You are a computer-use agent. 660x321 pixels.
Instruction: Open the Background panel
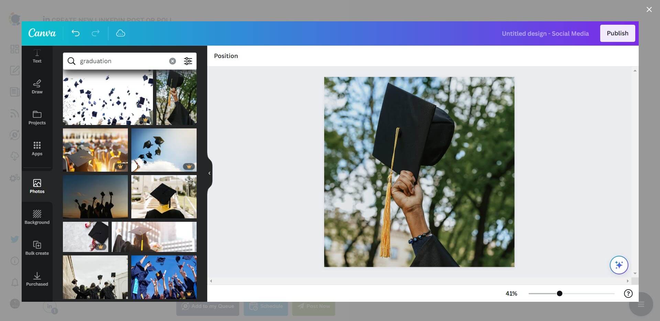click(37, 217)
